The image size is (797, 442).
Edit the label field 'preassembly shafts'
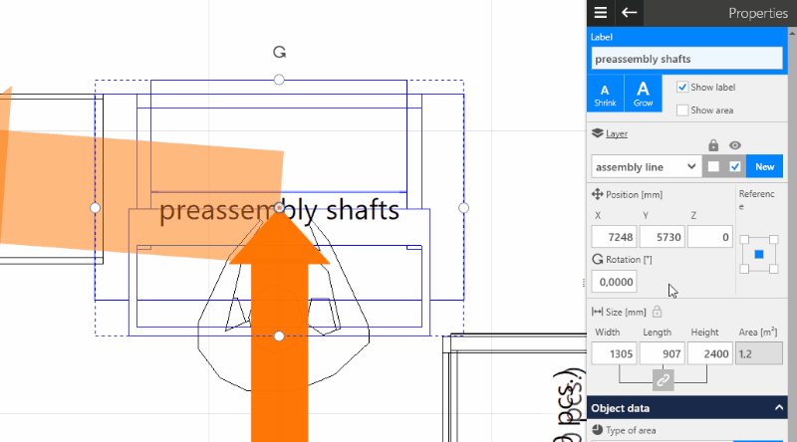click(686, 59)
